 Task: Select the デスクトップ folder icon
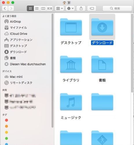[x=71, y=27]
